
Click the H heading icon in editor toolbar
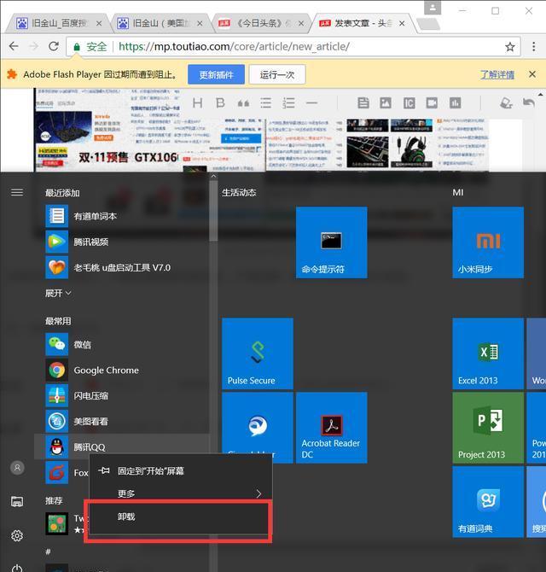198,103
